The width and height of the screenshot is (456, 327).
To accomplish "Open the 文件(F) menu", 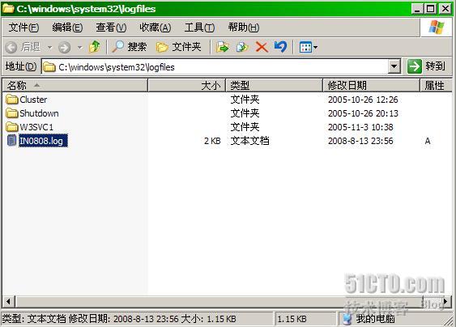I will pos(23,28).
